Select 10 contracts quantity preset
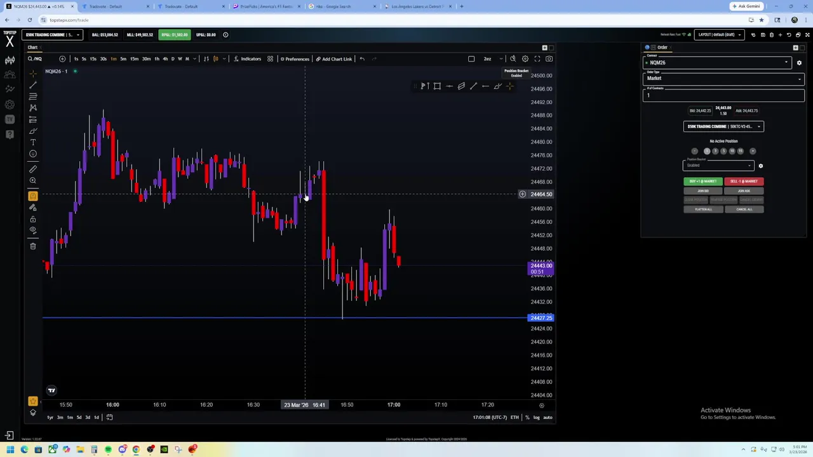 coord(732,151)
